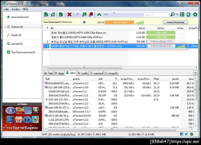Click the Add Torrent toolbar icon

point(46,14)
